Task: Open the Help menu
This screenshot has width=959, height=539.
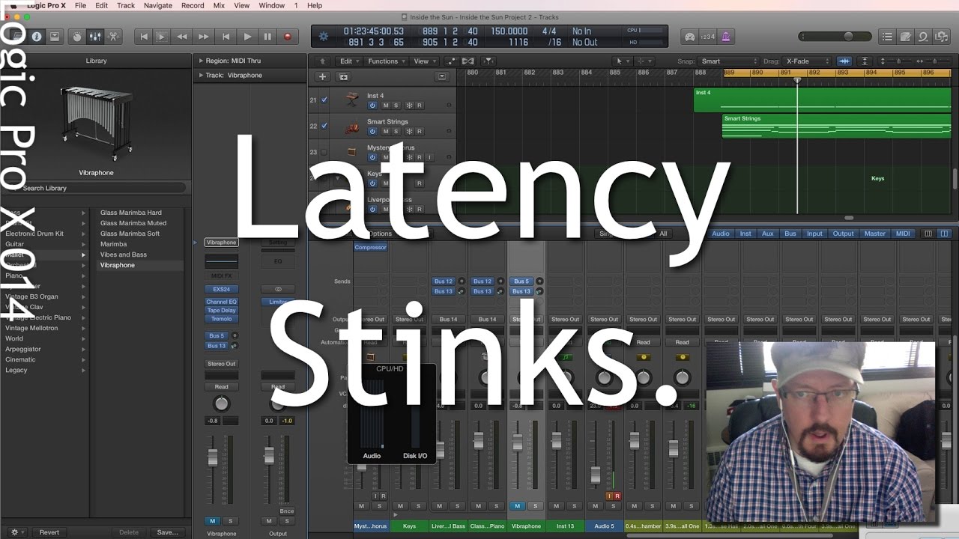Action: pyautogui.click(x=315, y=5)
